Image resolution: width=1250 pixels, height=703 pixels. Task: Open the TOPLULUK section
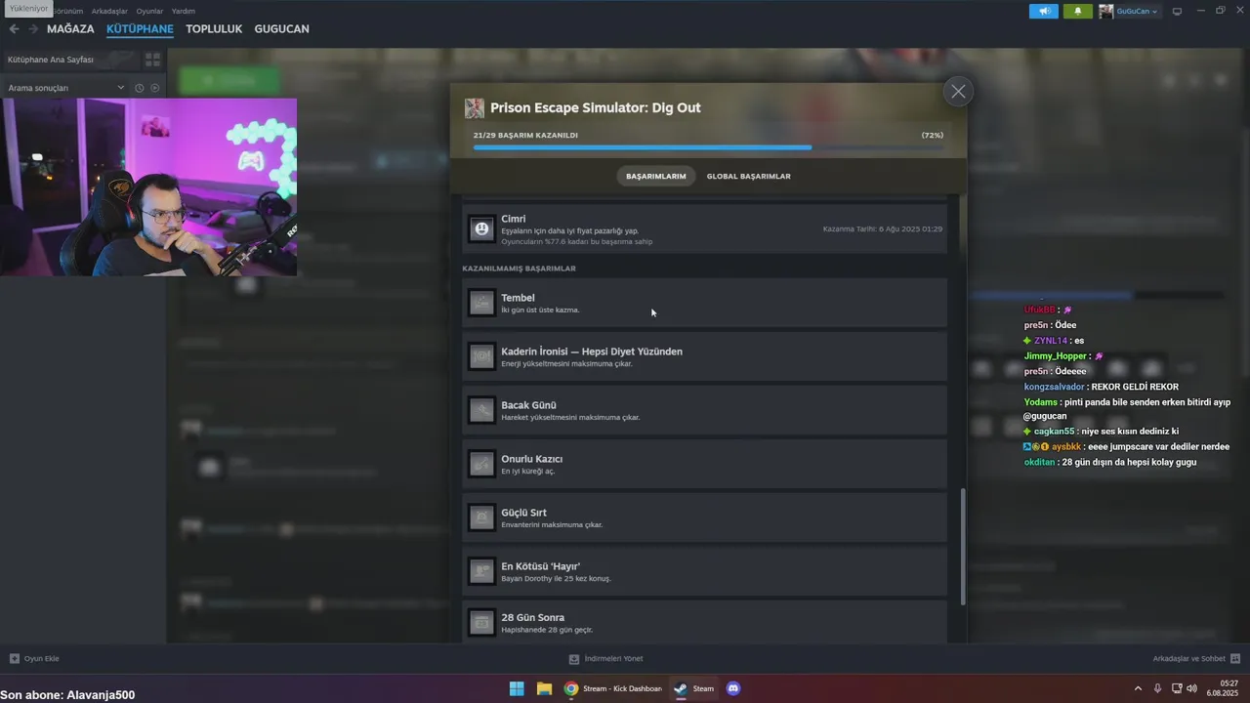click(214, 29)
